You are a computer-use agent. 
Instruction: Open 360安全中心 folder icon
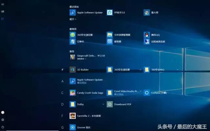(x=147, y=70)
